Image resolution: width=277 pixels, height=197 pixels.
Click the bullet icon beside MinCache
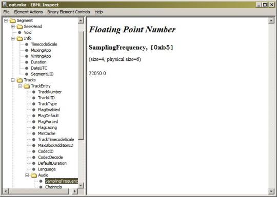[x=34, y=134]
